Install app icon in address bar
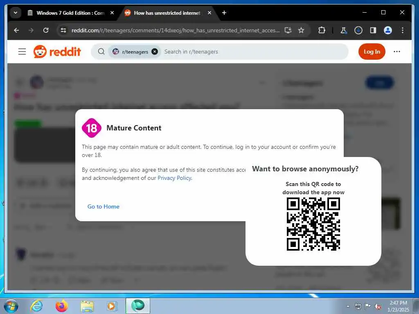The width and height of the screenshot is (419, 314). coord(288,30)
